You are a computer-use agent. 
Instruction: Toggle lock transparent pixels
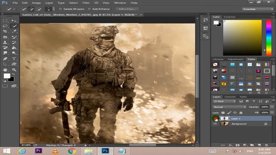[x=223, y=113]
